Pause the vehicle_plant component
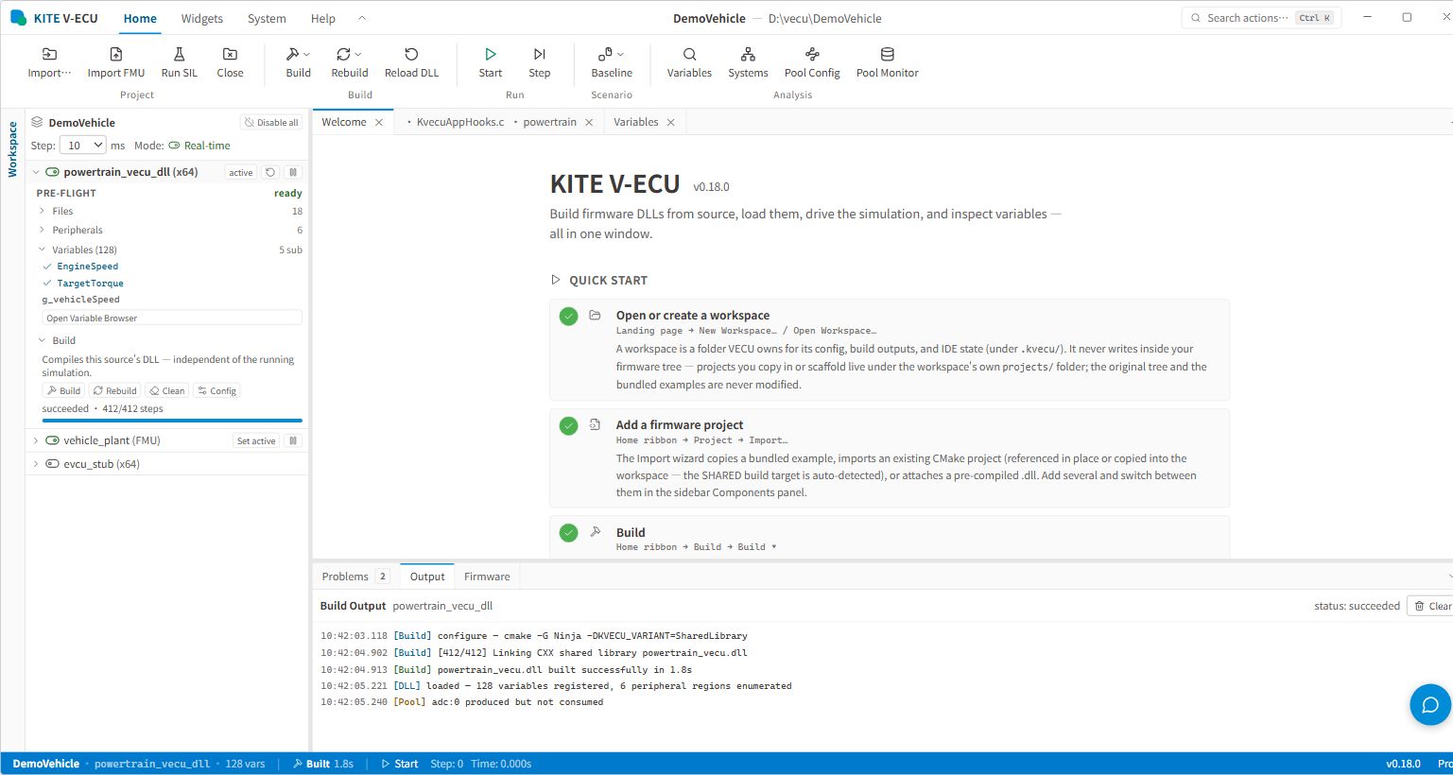Screen dimensions: 1453x775 pos(293,440)
